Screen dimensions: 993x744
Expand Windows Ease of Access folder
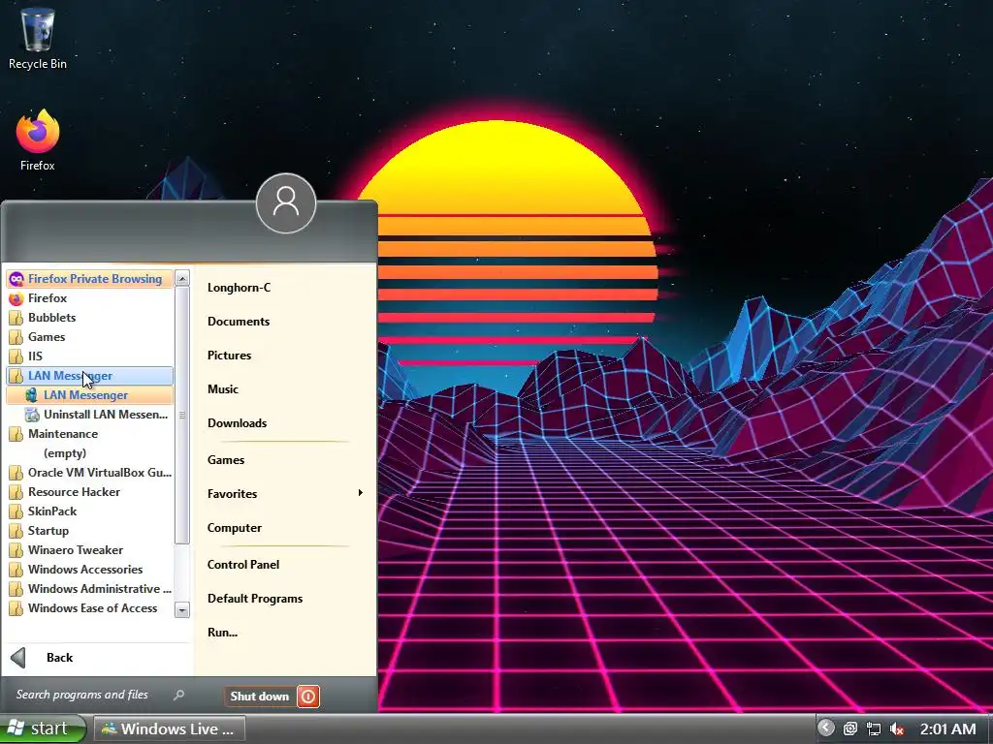pos(89,608)
